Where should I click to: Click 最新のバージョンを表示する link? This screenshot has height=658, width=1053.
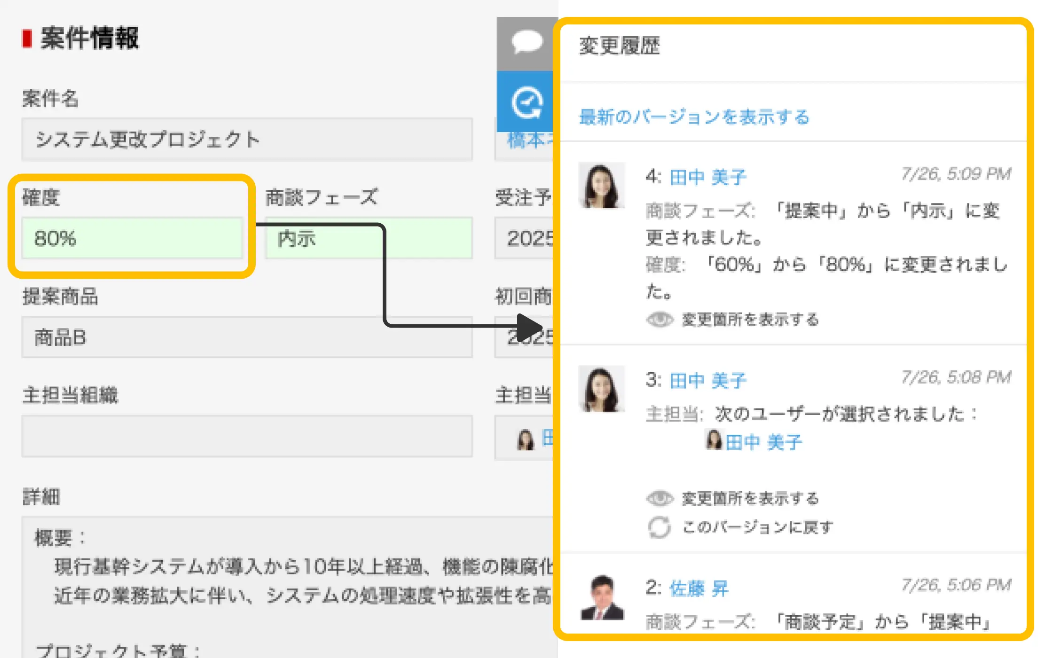[x=694, y=117]
